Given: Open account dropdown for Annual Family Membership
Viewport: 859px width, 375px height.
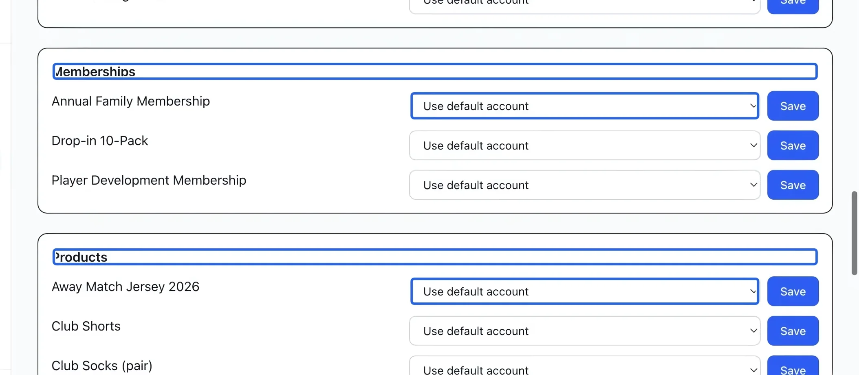Looking at the screenshot, I should point(584,106).
